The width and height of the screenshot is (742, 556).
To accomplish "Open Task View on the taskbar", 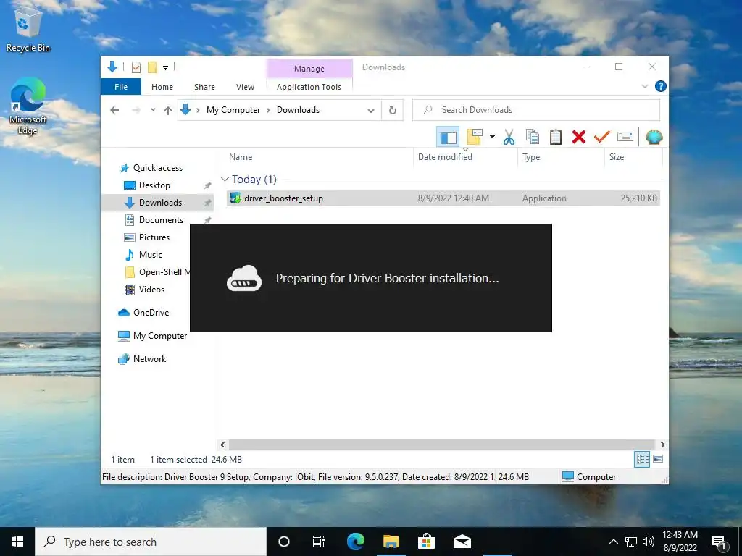I will pos(319,542).
